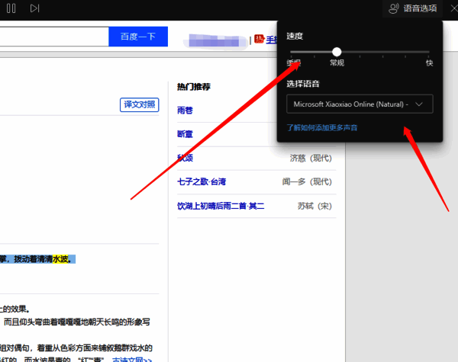The height and width of the screenshot is (362, 458).
Task: Open 了解如何添加更多声音 link
Action: point(322,128)
